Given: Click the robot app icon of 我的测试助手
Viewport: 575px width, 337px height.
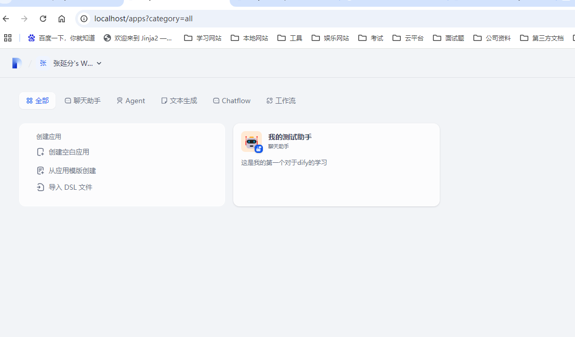Looking at the screenshot, I should click(x=251, y=141).
